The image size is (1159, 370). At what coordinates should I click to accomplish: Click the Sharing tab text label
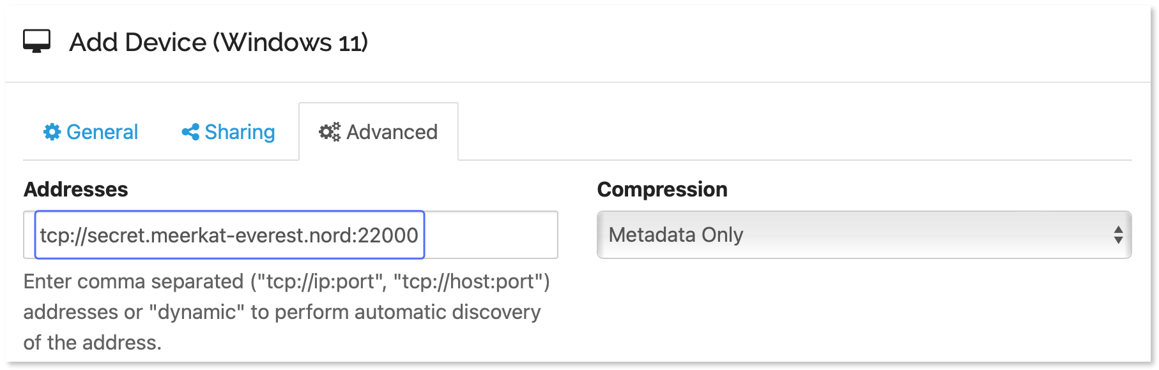(239, 131)
